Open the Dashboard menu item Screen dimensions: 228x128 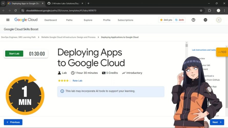pos(51,20)
